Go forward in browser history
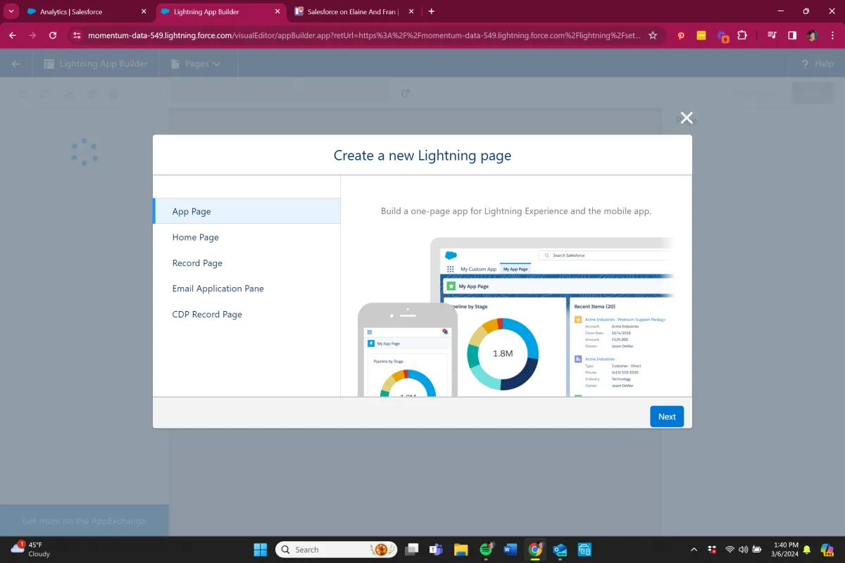The height and width of the screenshot is (563, 845). [x=32, y=35]
